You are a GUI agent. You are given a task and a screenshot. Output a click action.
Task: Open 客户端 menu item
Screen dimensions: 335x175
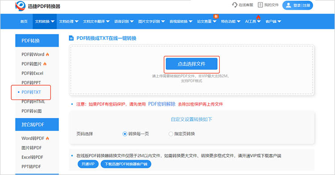(273, 21)
